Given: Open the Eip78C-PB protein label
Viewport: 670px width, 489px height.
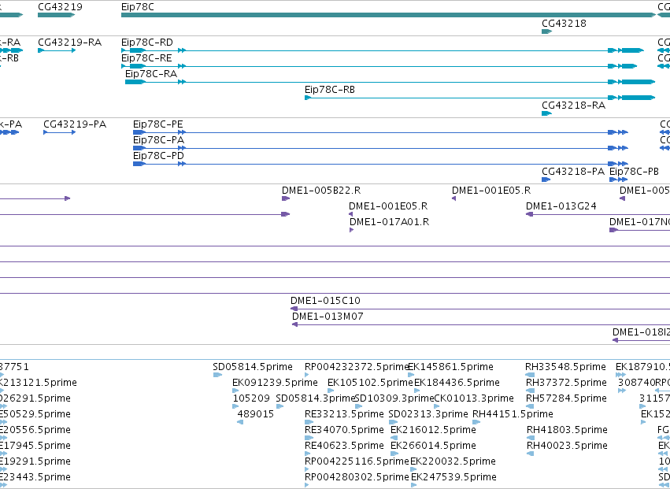Looking at the screenshot, I should 634,172.
